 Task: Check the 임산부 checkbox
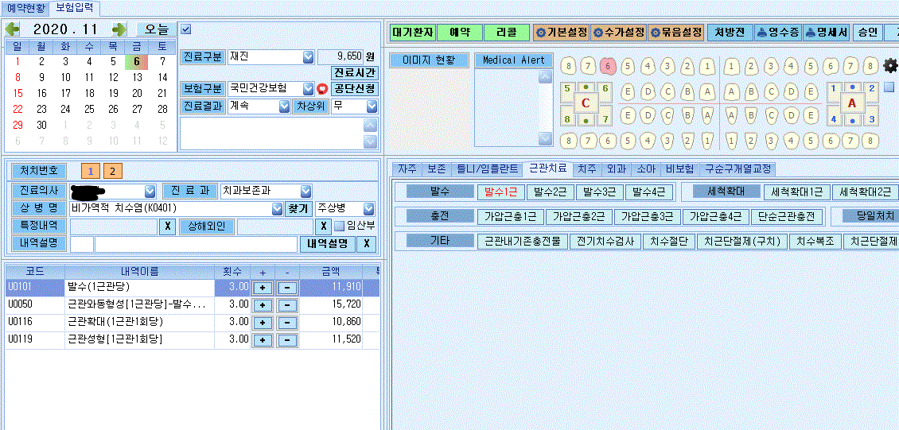click(340, 226)
